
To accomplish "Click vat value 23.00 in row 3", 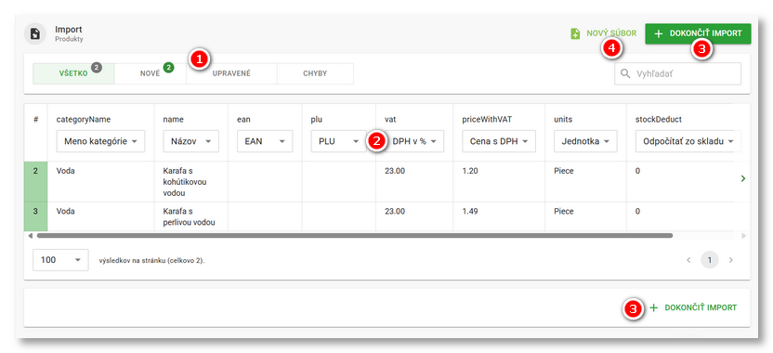I will coord(395,211).
